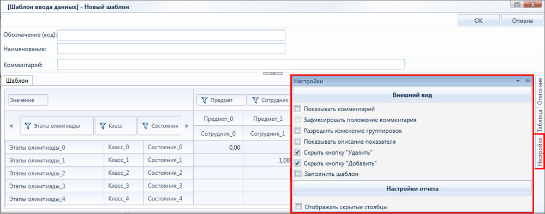
Task: Click the Состояния dimension button
Action: pos(159,126)
